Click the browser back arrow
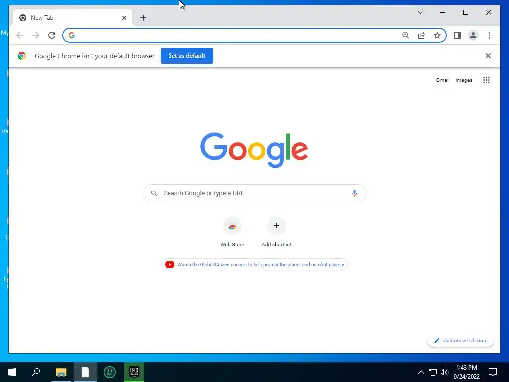The height and width of the screenshot is (382, 509). (20, 35)
